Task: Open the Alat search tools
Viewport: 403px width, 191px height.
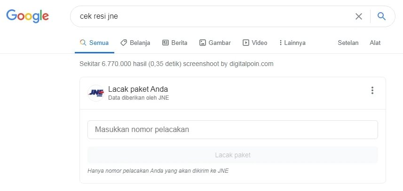Action: (x=375, y=43)
